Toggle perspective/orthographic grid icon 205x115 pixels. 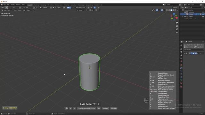point(177,33)
